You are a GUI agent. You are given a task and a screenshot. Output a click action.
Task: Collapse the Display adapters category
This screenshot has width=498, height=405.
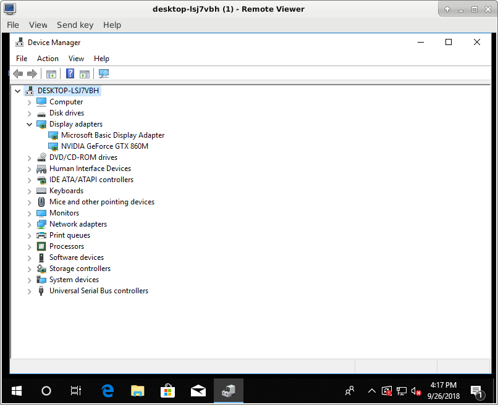tap(29, 125)
